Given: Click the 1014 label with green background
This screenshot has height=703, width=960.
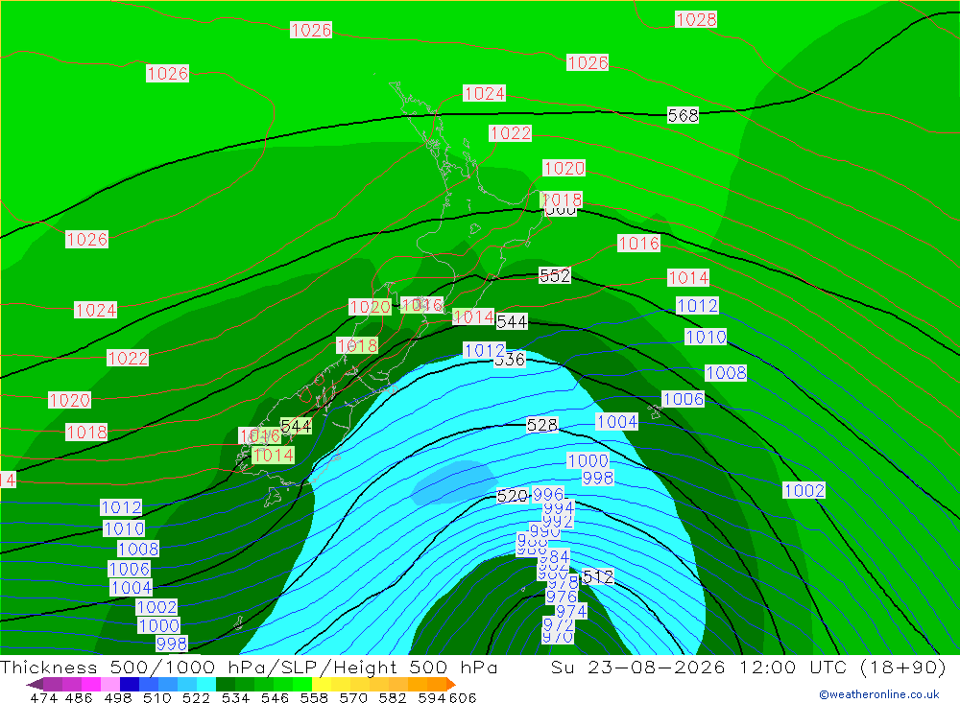Looking at the screenshot, I should pos(273,456).
